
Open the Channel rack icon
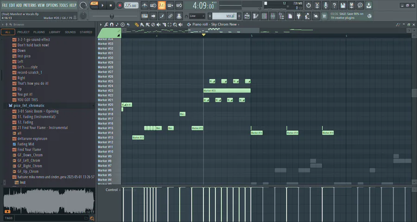coord(264,16)
